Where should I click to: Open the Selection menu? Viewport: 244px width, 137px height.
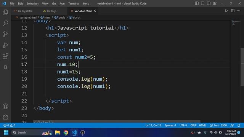[x=32, y=3]
